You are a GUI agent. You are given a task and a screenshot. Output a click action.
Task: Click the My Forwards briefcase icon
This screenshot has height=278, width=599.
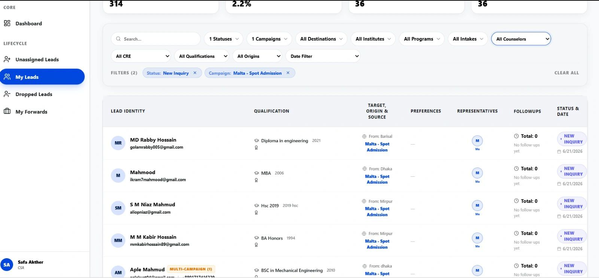tap(7, 111)
